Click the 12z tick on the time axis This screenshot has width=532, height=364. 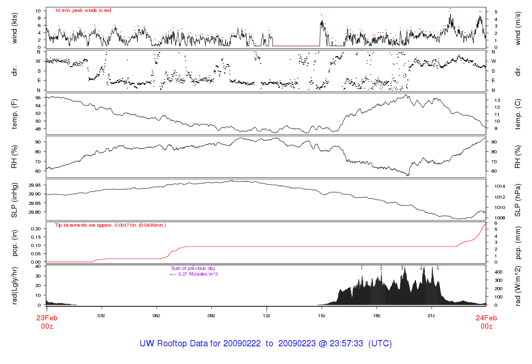(x=267, y=315)
